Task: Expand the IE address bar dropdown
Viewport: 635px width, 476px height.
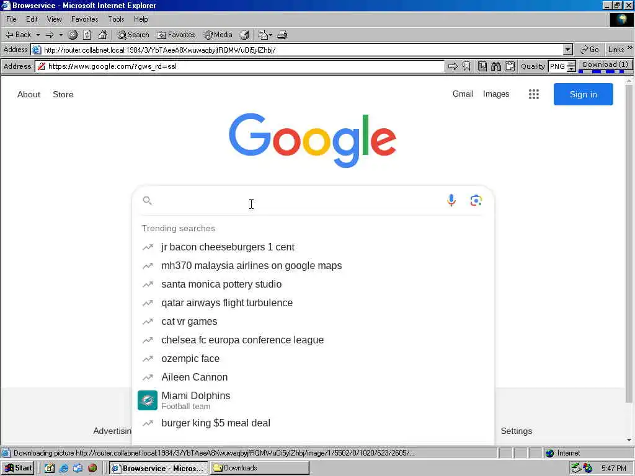Action: [x=568, y=50]
